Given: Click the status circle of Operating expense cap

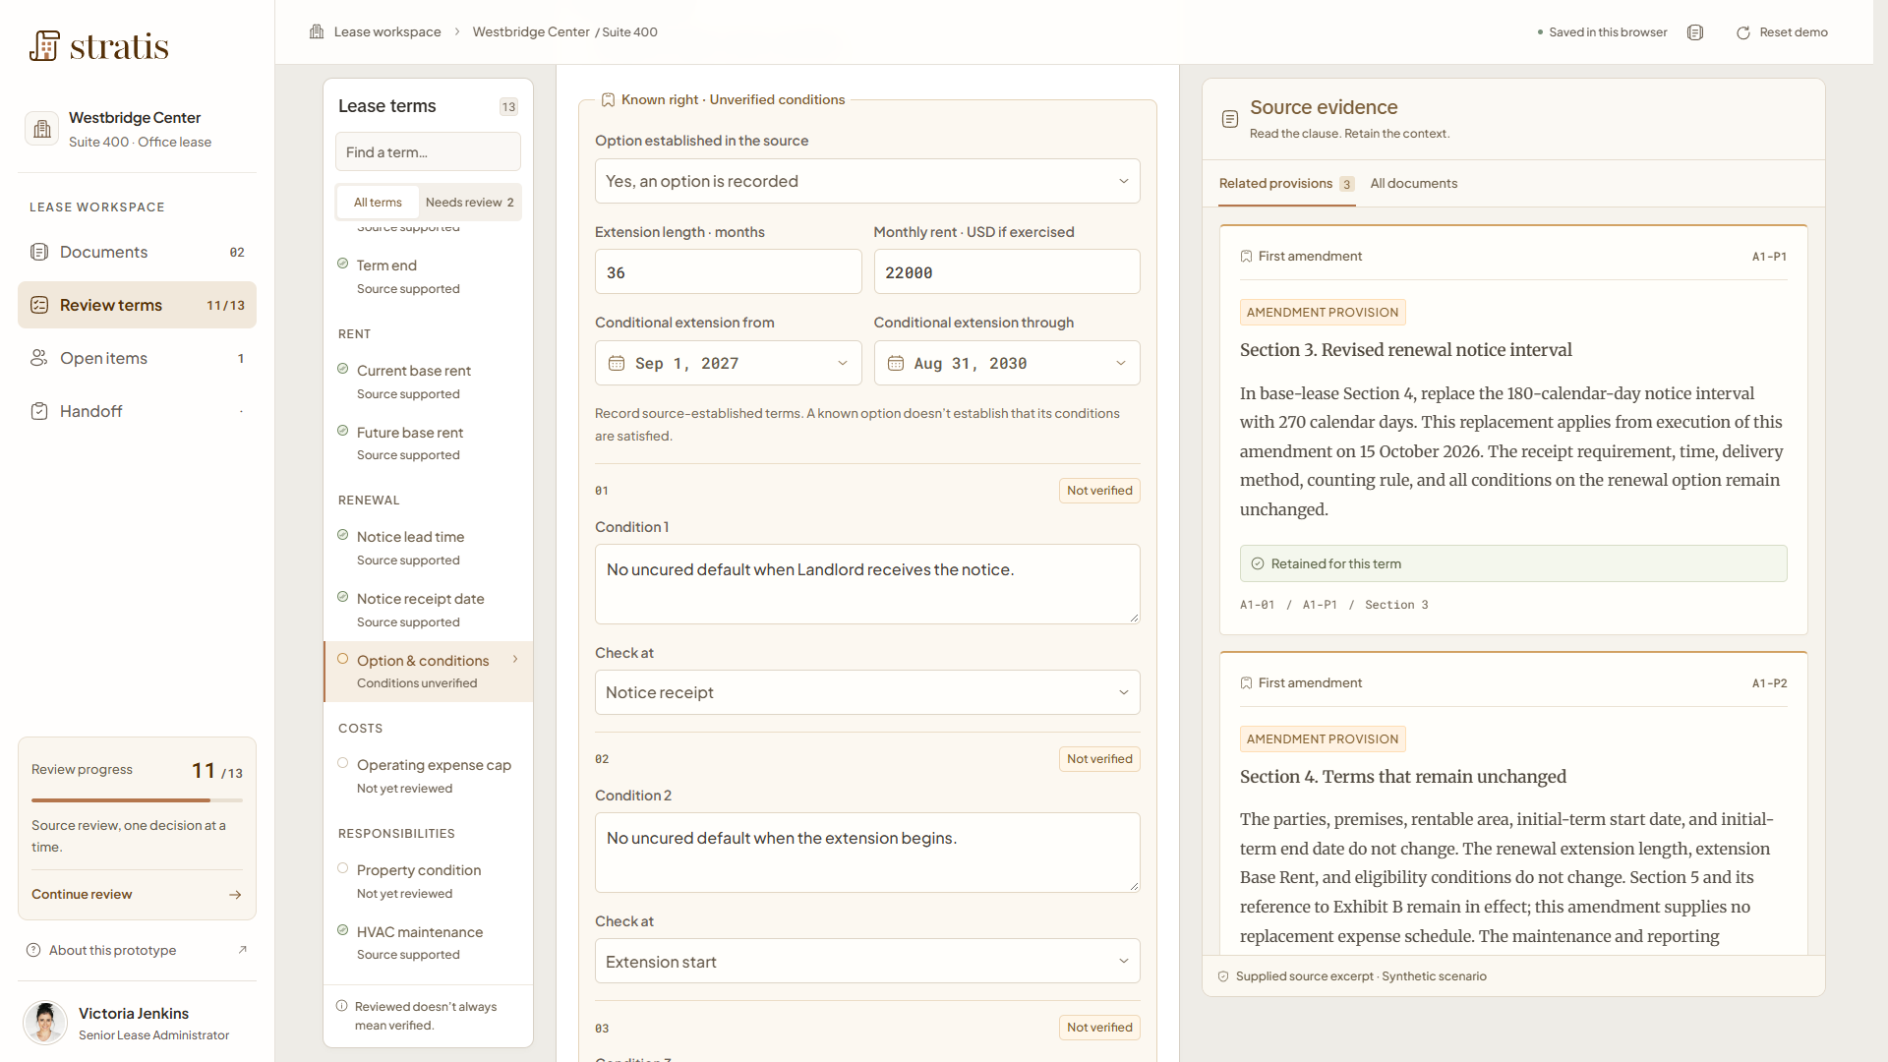Looking at the screenshot, I should (x=343, y=763).
